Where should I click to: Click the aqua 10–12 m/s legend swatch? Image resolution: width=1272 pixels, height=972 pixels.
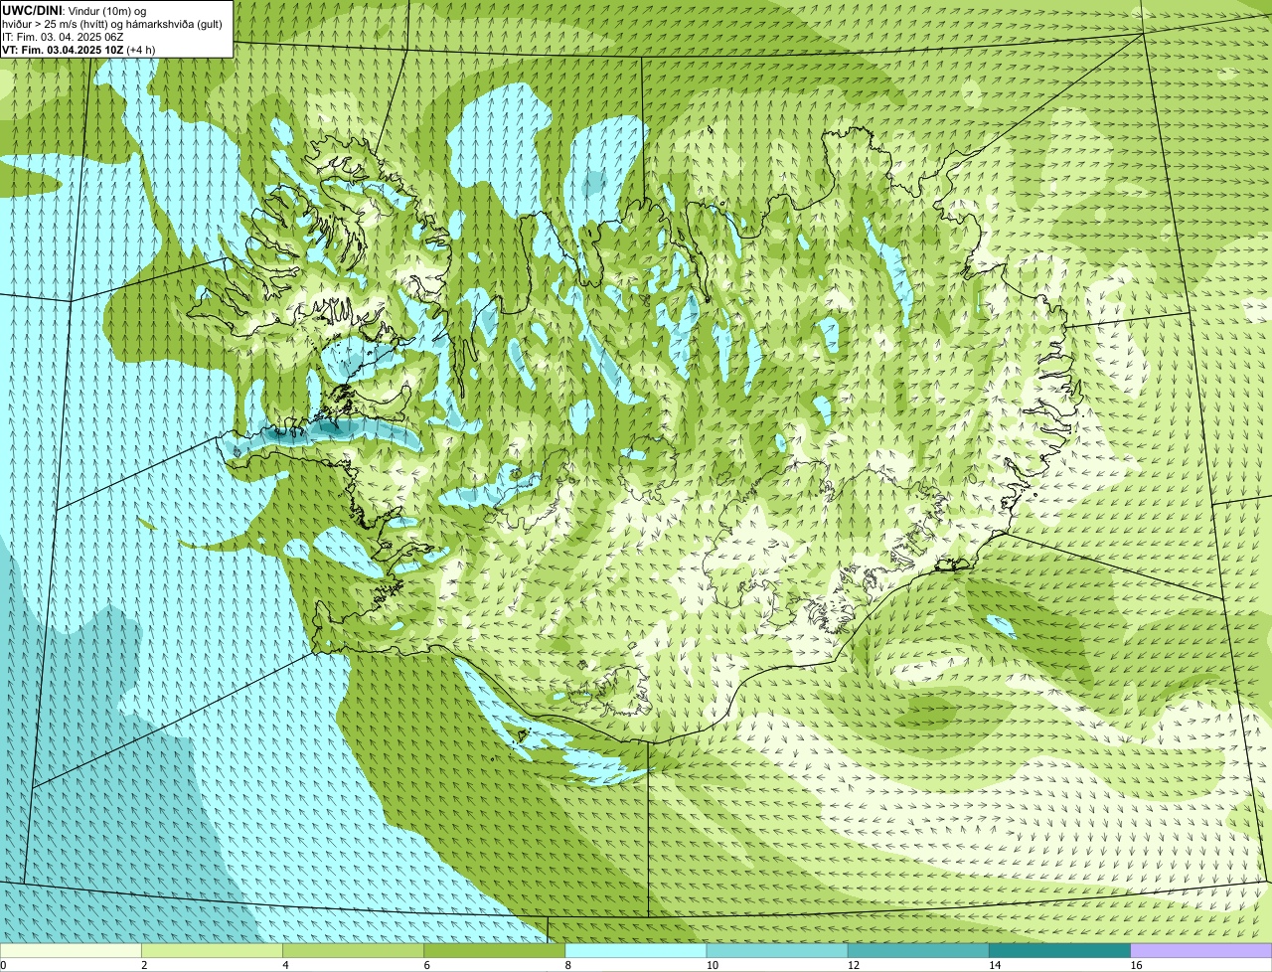(777, 951)
